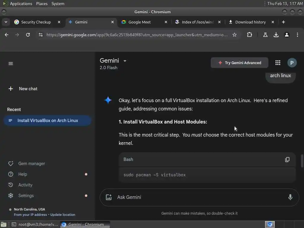
Task: Open the browser profile icon
Action: click(x=286, y=35)
